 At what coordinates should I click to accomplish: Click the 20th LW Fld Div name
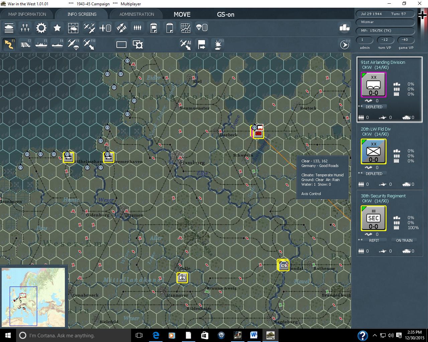(x=376, y=129)
